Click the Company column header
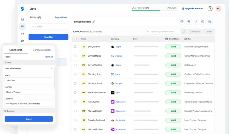The height and width of the screenshot is (134, 229). point(115,39)
